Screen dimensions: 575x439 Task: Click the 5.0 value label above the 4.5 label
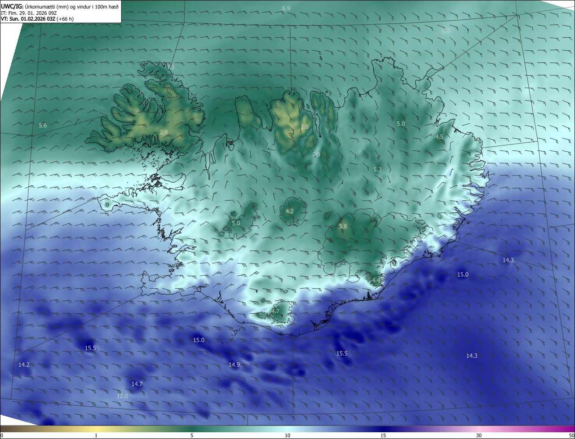401,123
